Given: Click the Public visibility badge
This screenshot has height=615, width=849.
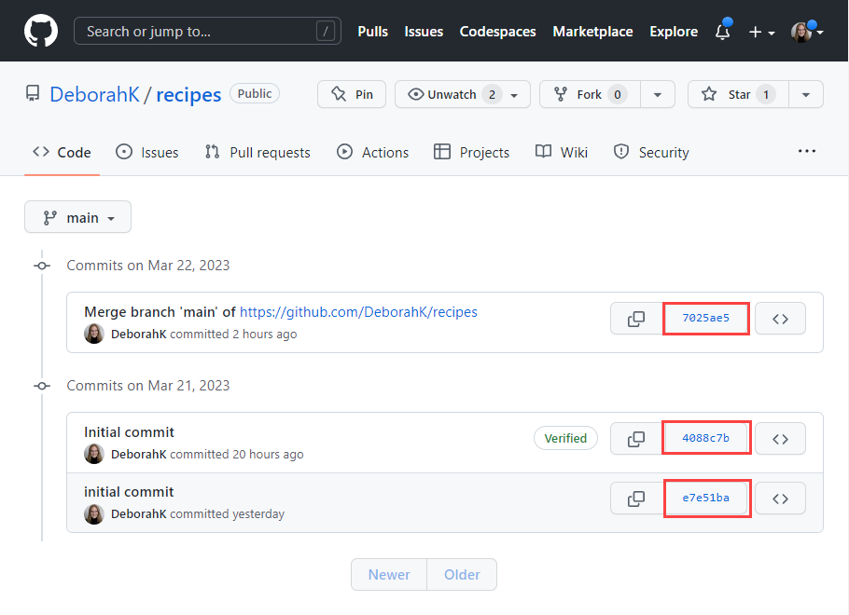Looking at the screenshot, I should click(x=255, y=93).
